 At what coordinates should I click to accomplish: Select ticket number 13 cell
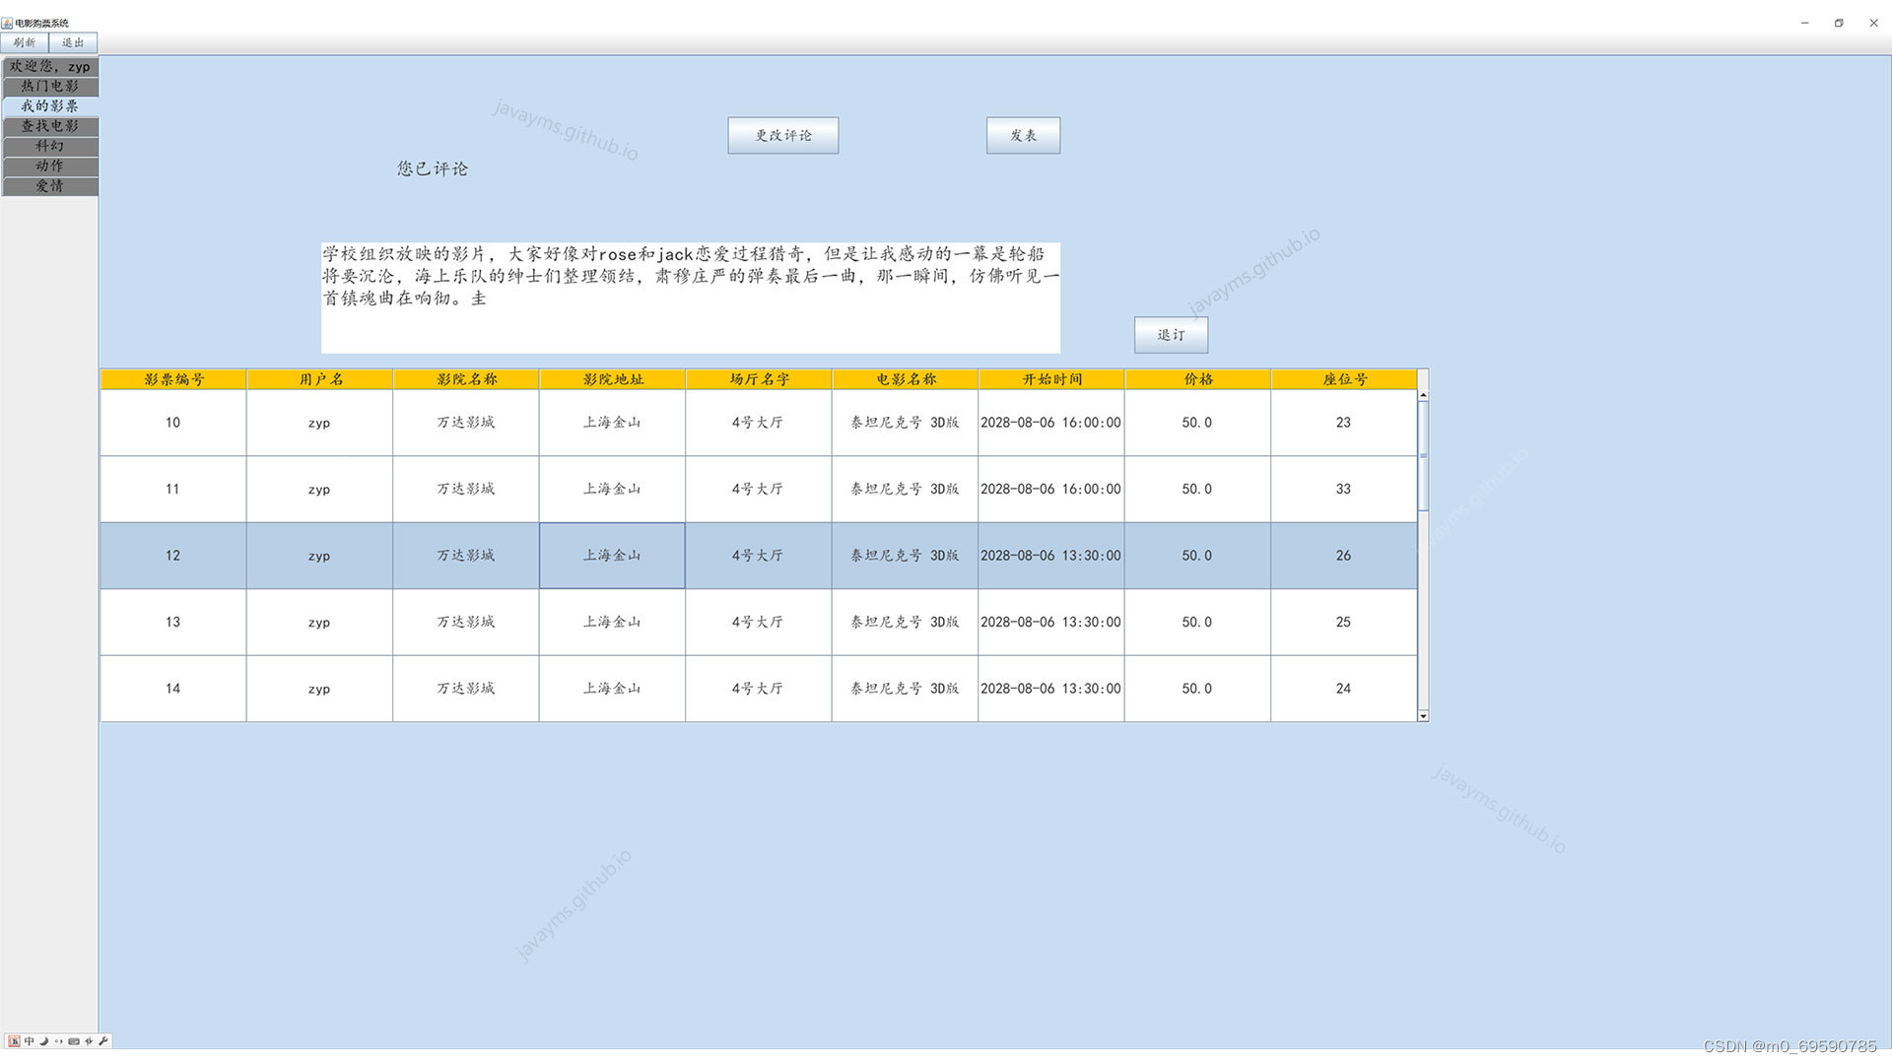[173, 622]
